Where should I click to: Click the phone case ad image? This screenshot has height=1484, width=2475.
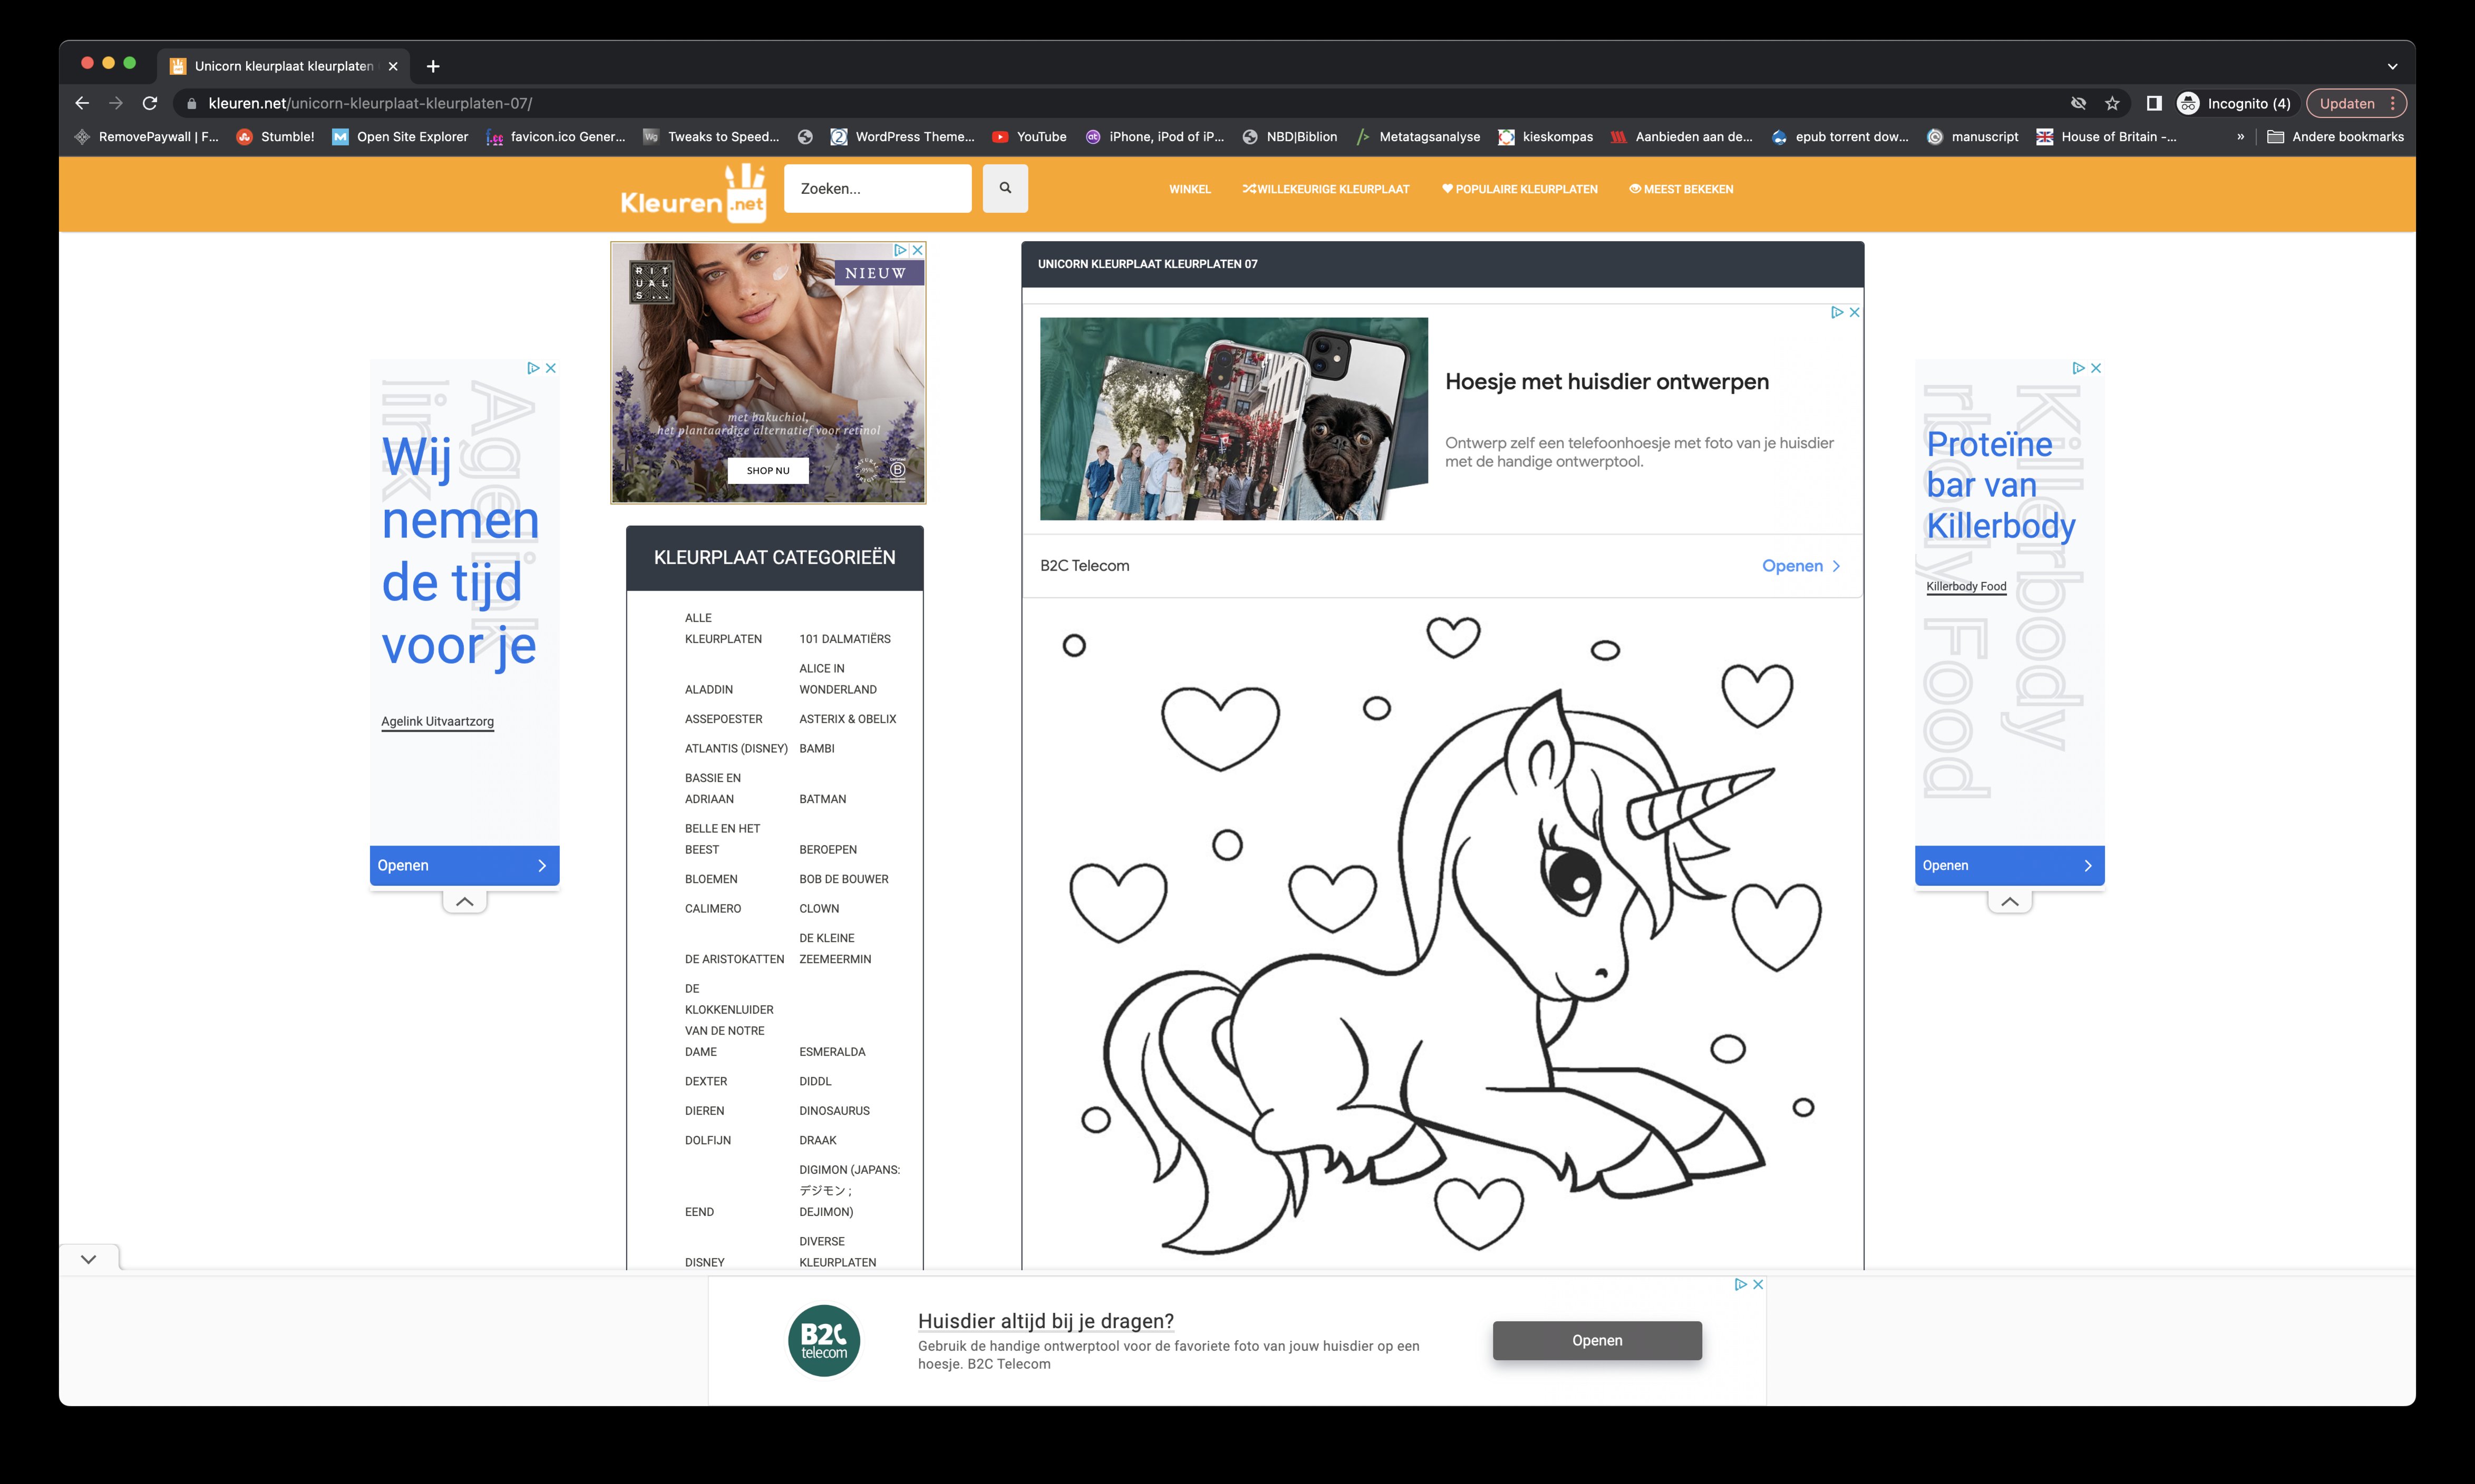click(1234, 419)
